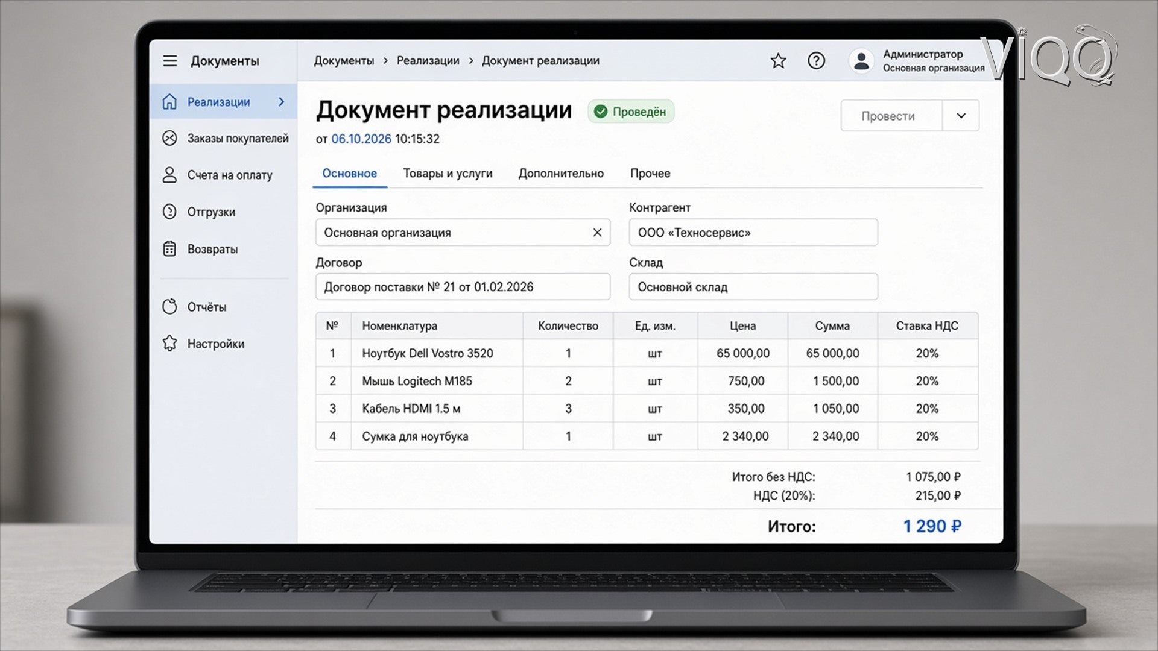Click the Администратор user avatar icon
Screen dimensions: 1158x651
tap(861, 61)
